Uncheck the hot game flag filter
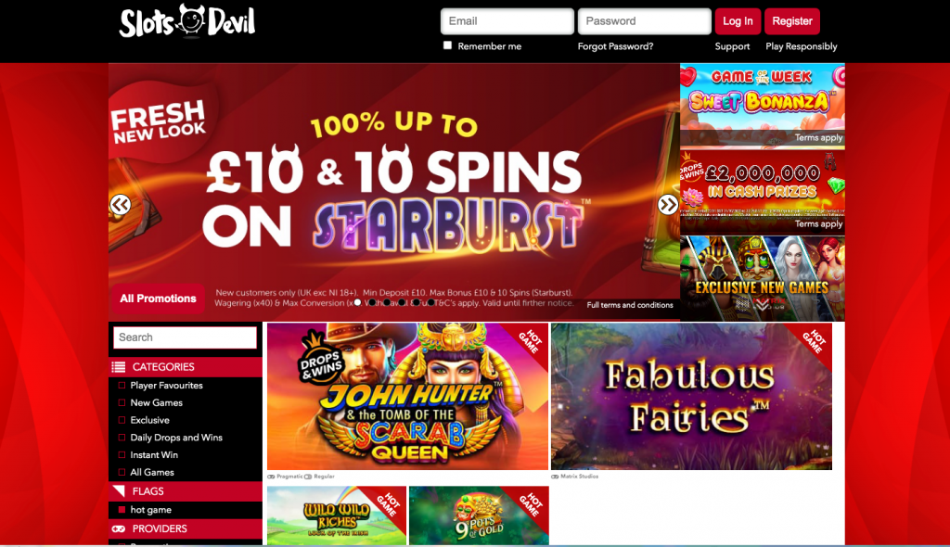The image size is (950, 547). pyautogui.click(x=122, y=509)
